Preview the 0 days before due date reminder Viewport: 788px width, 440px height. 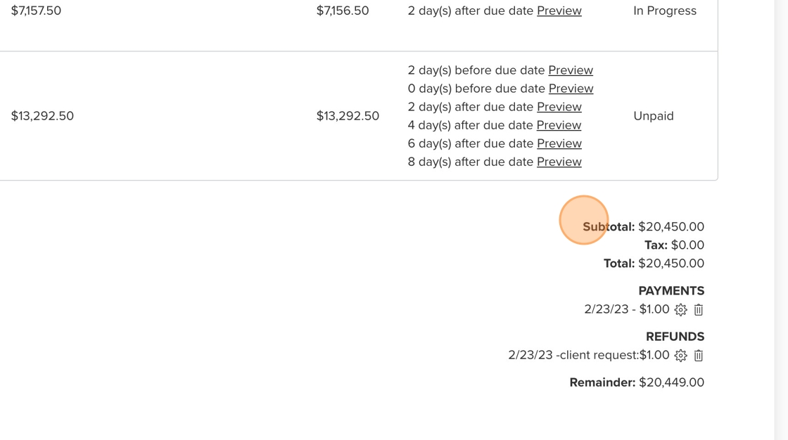point(571,89)
